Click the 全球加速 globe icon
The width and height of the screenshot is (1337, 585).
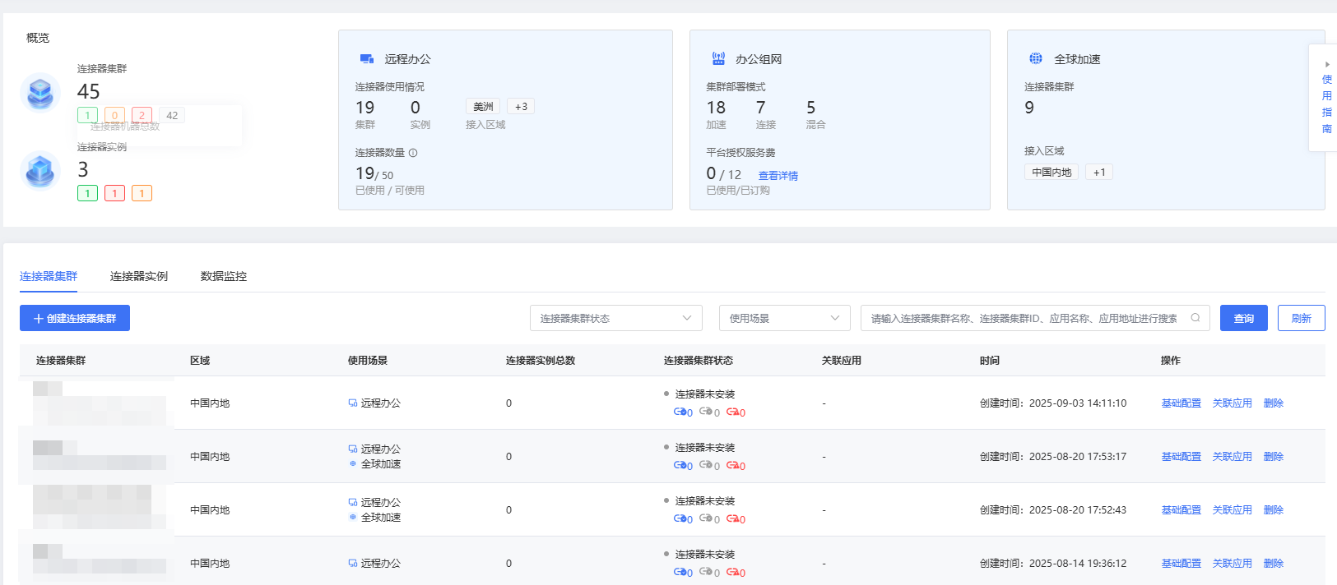(1036, 58)
